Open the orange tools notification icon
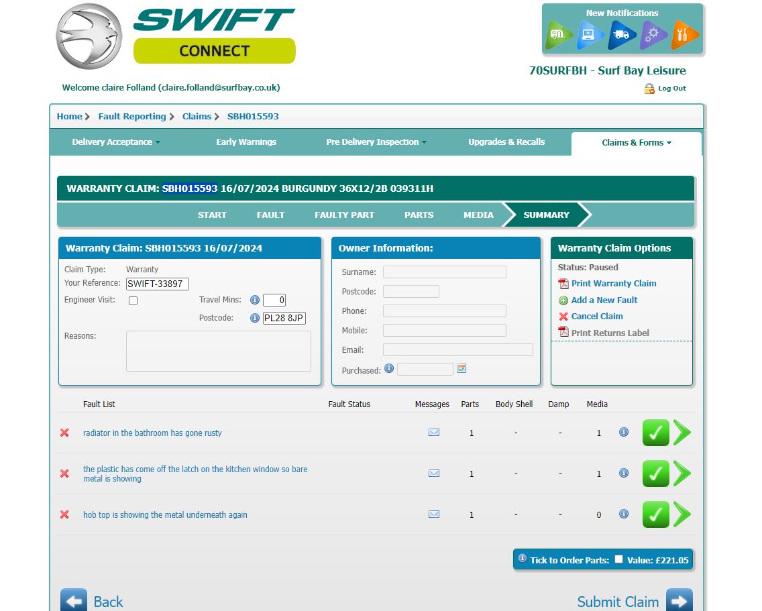Viewport: 762px width, 611px height. (684, 35)
